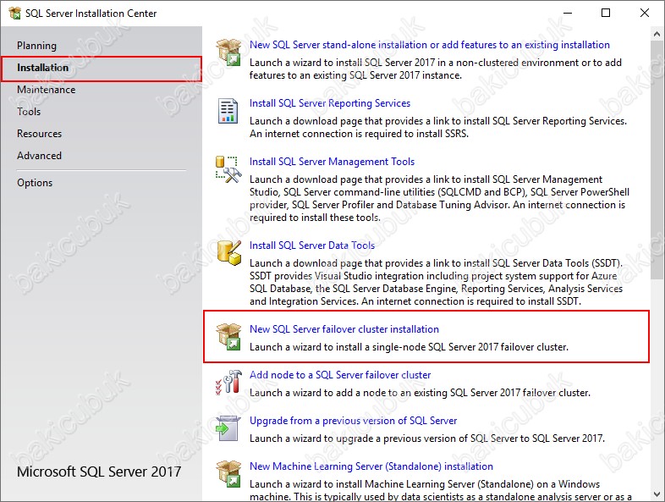Open the Options section

(35, 183)
